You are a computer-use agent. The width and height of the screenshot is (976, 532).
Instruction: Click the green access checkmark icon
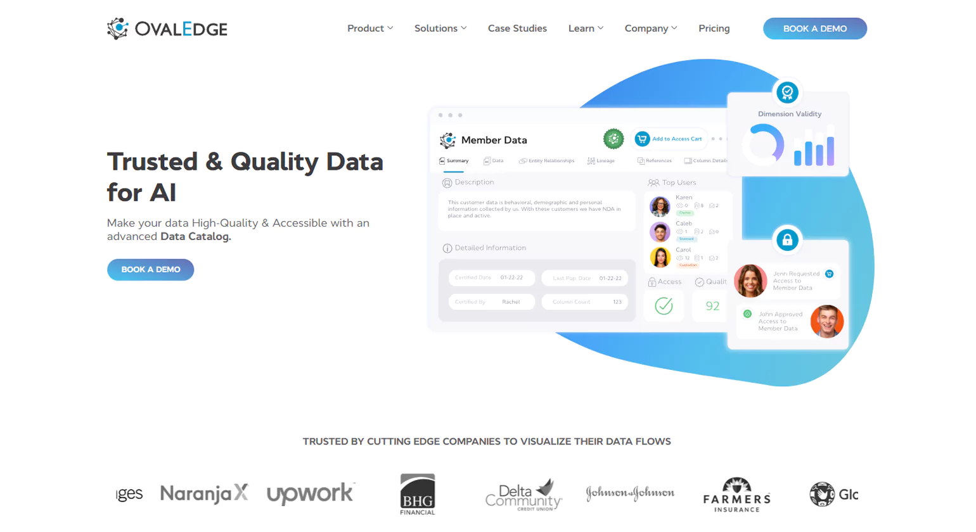click(x=664, y=306)
